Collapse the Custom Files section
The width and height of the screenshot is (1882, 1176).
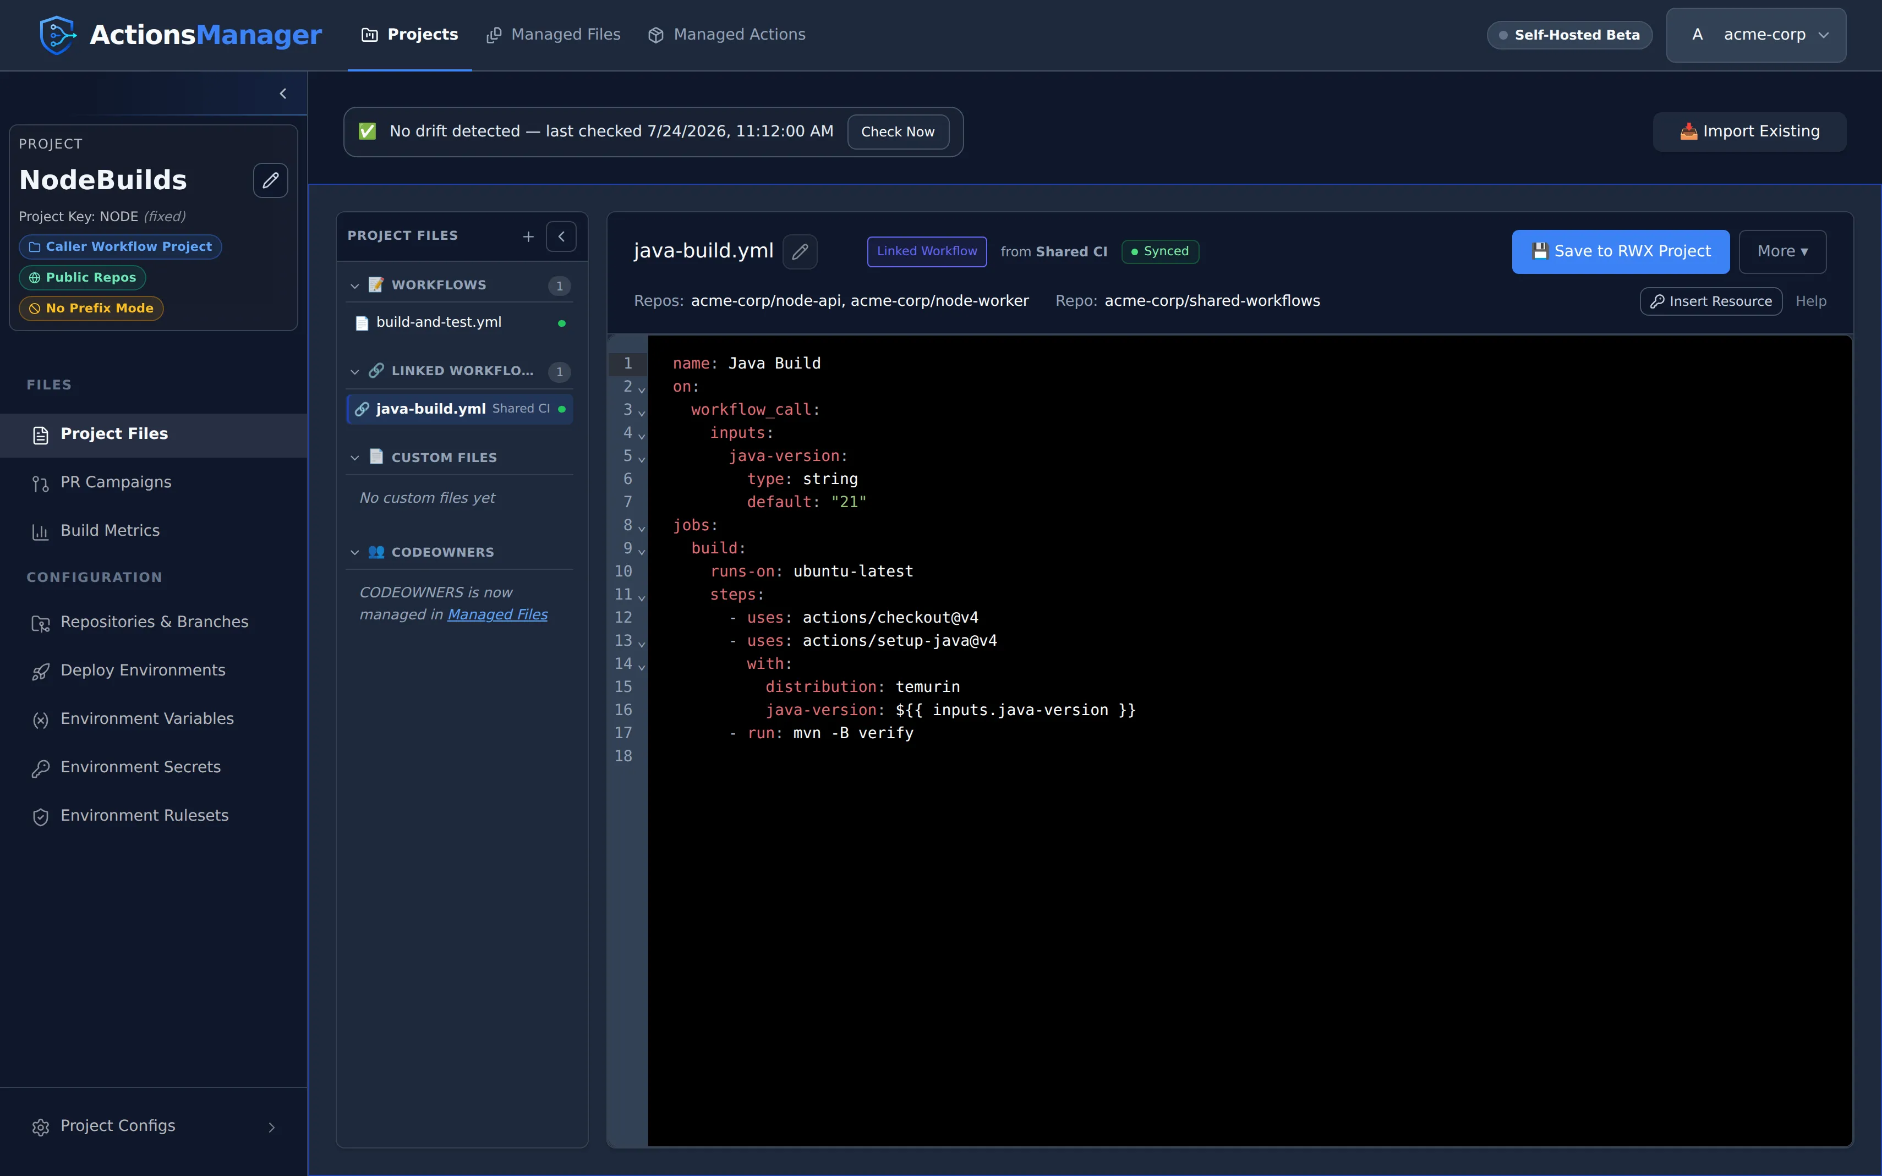click(355, 457)
